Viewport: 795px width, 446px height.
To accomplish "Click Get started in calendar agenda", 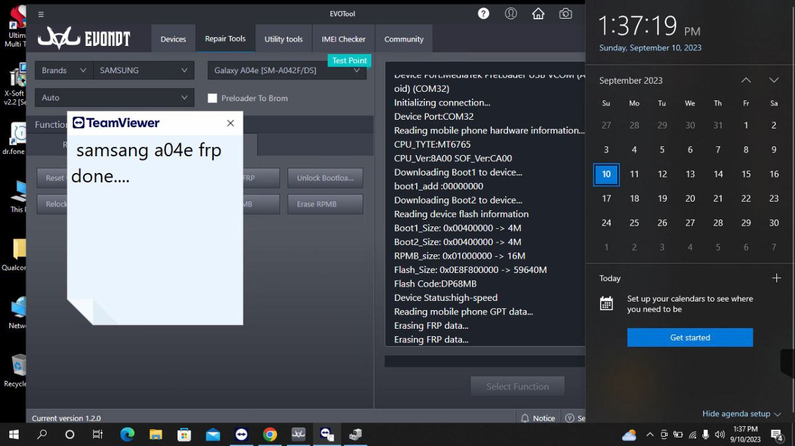I will (690, 337).
